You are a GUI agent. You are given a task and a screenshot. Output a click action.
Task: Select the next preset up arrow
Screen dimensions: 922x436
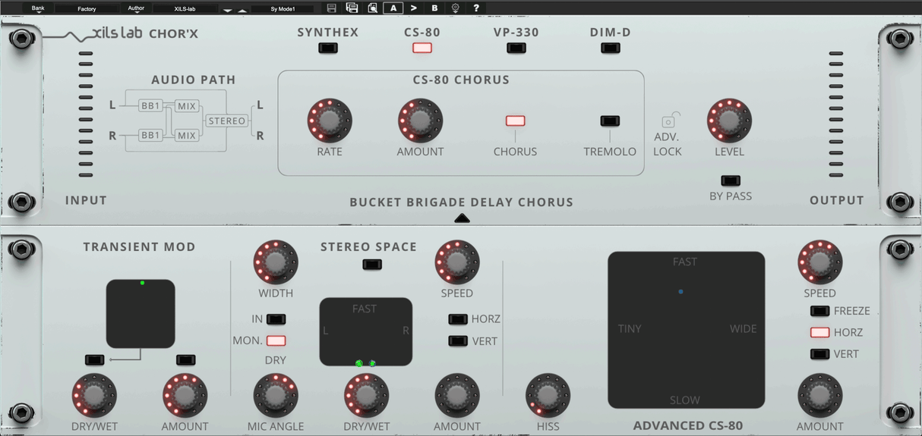coord(242,11)
